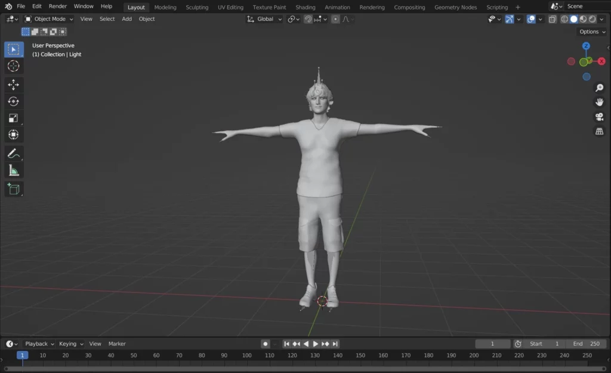Toggle viewport overlays
The height and width of the screenshot is (373, 611).
[530, 19]
